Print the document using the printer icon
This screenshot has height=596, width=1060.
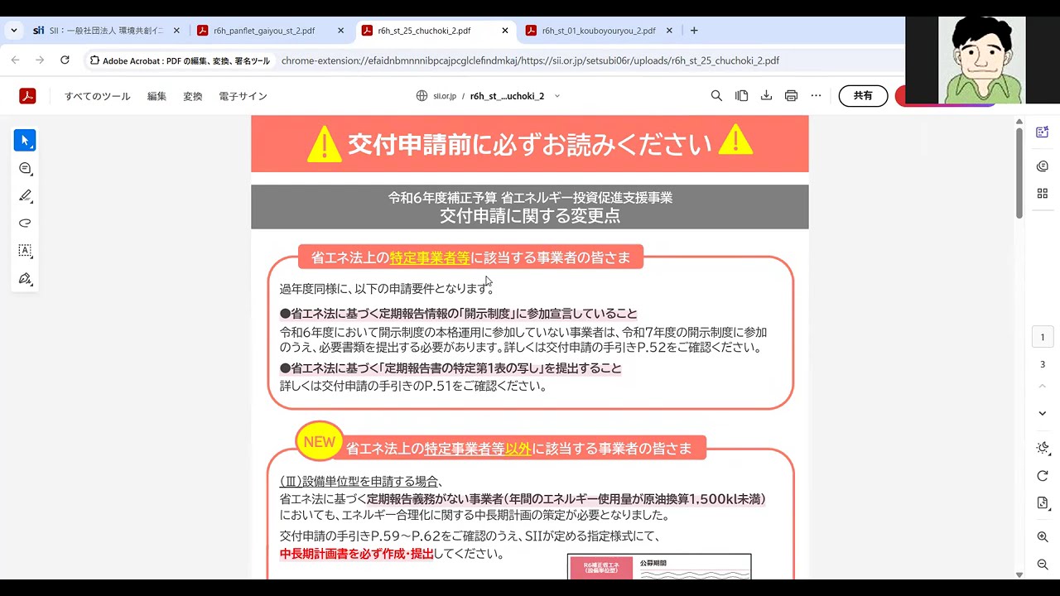[x=791, y=96]
